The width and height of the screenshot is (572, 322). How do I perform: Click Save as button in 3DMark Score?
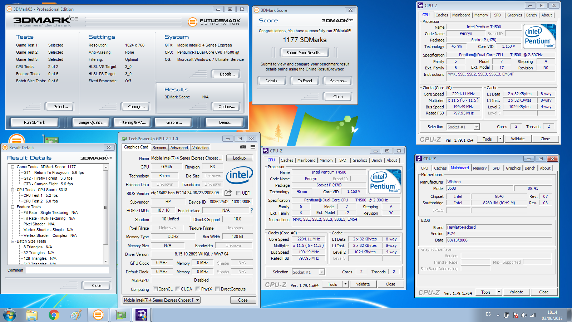pos(338,81)
